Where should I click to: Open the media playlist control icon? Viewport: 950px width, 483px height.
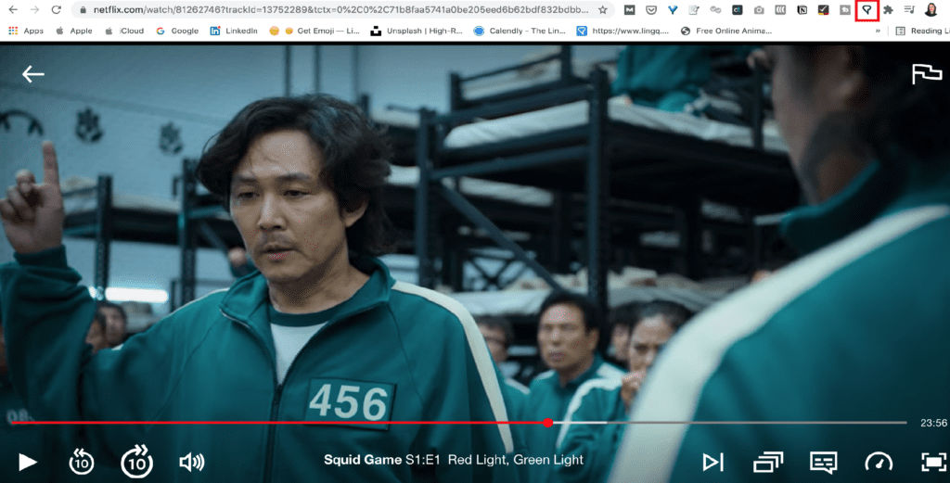coord(909,9)
